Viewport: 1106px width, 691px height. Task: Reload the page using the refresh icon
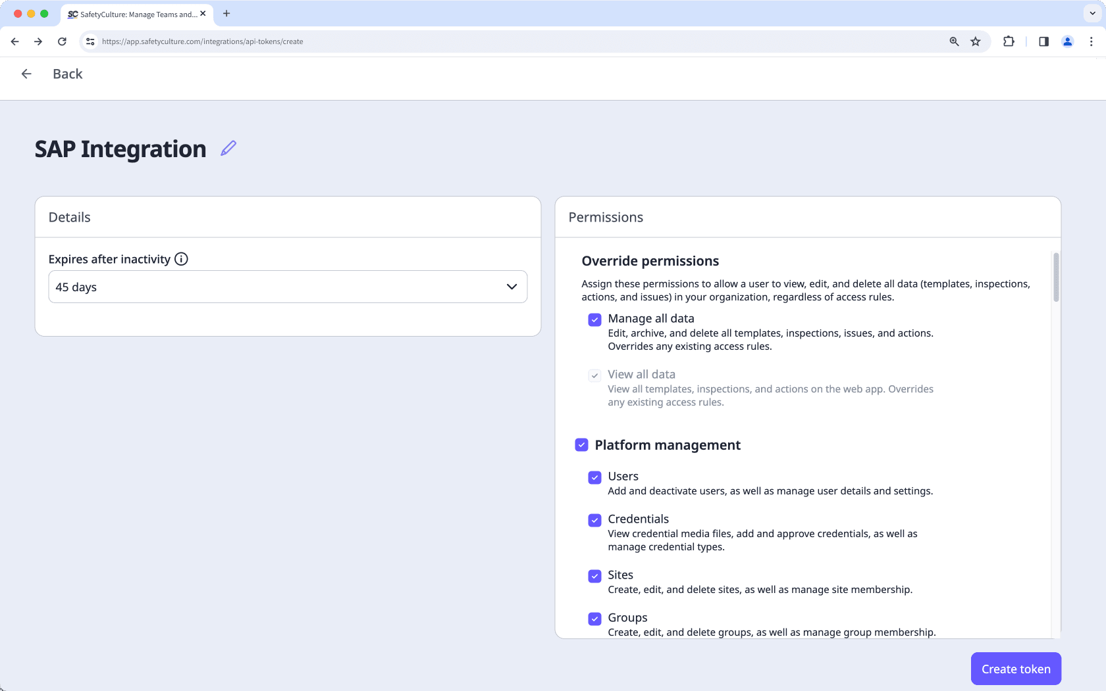tap(62, 41)
